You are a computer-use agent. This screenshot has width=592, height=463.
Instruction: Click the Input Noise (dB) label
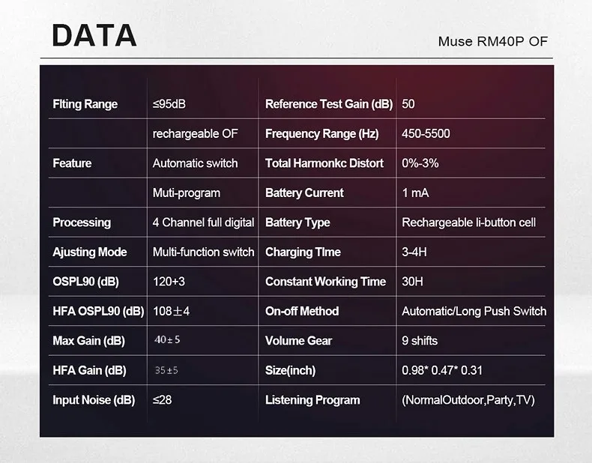(94, 400)
